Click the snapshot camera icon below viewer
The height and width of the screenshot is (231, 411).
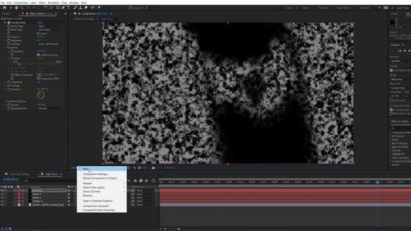click(153, 168)
